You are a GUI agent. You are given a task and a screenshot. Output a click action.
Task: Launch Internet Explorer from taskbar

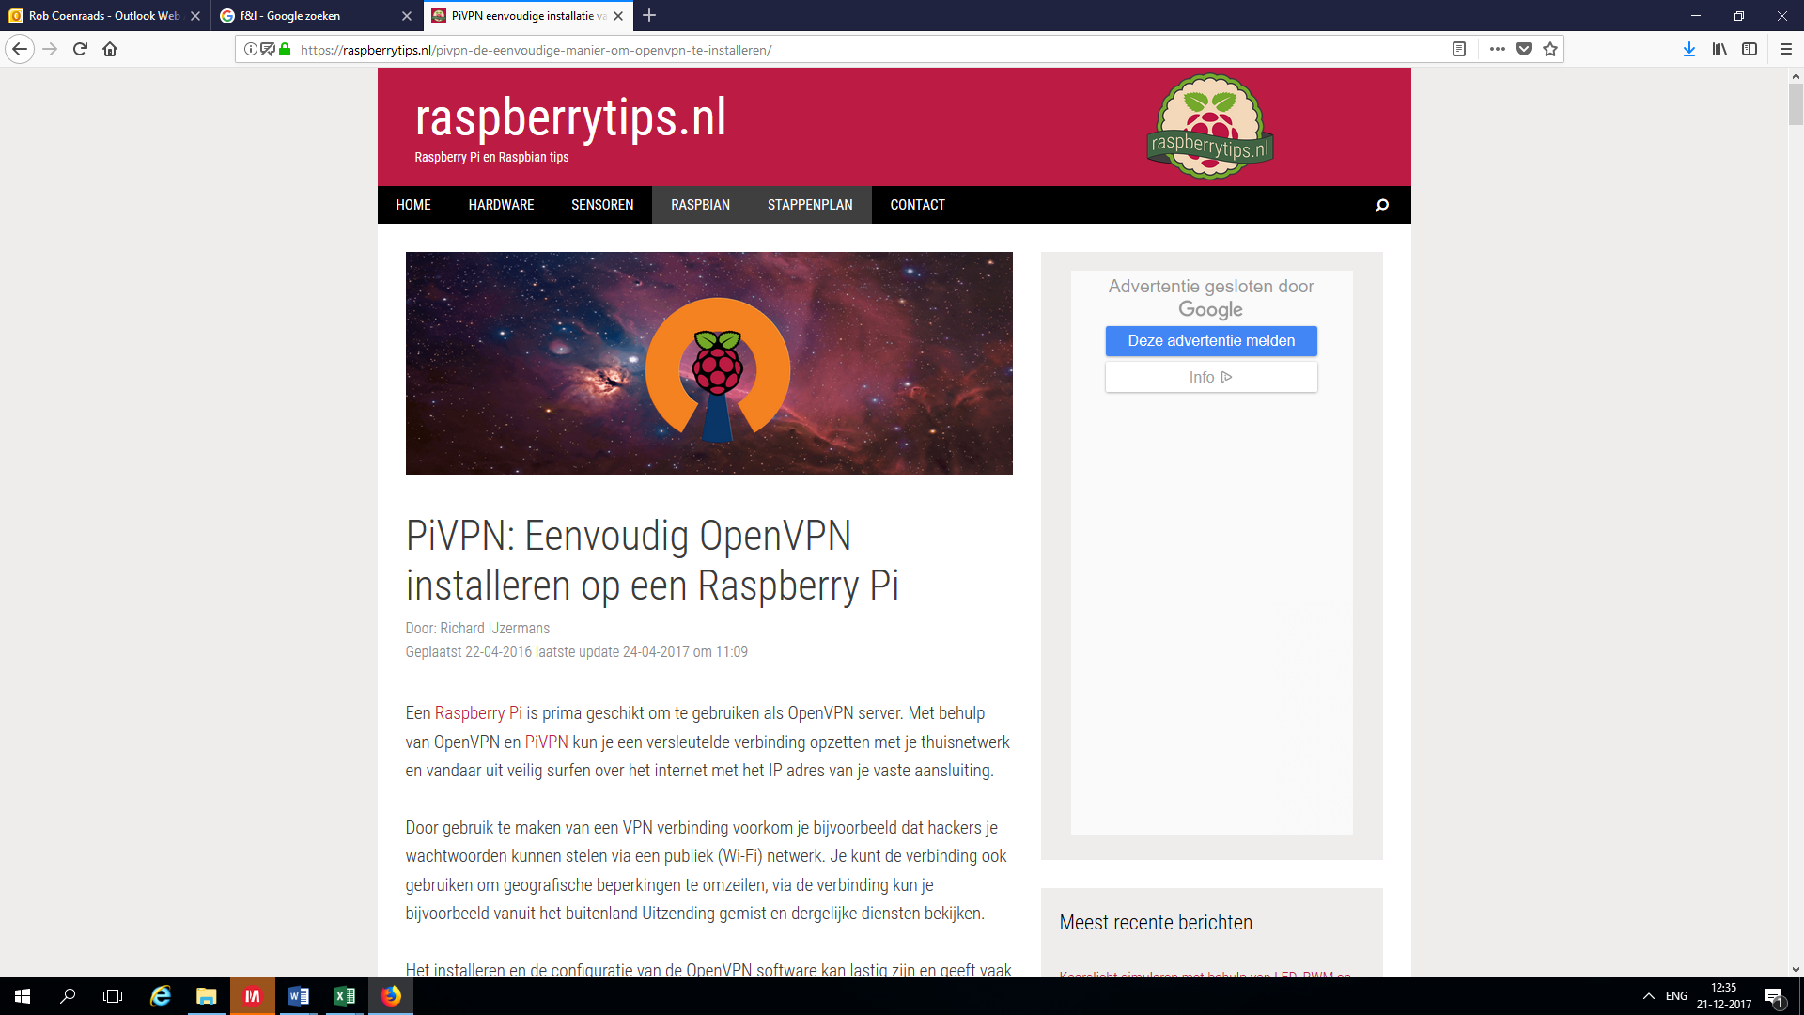[x=161, y=996]
